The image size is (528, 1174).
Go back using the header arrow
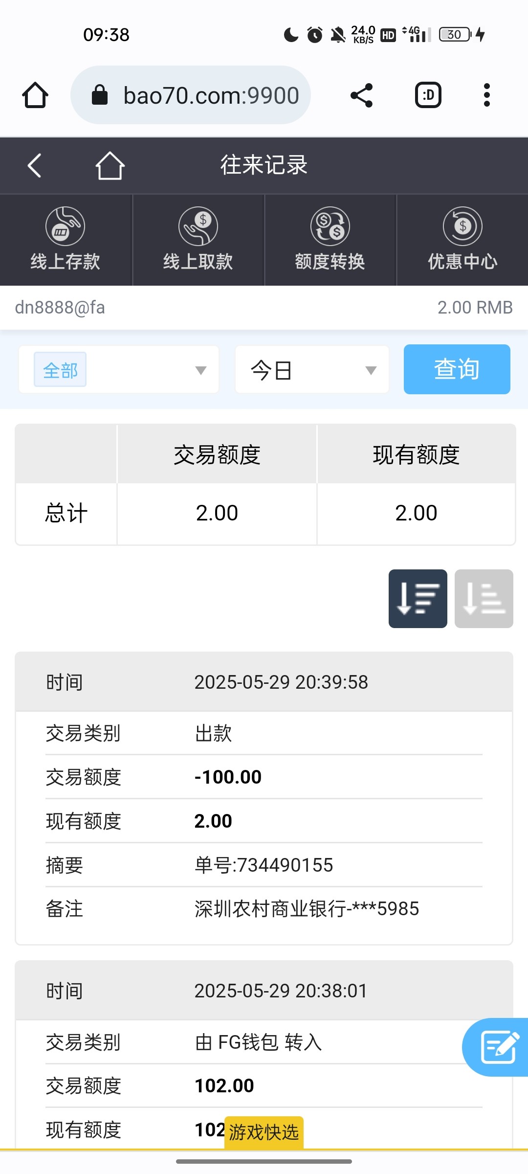point(34,165)
